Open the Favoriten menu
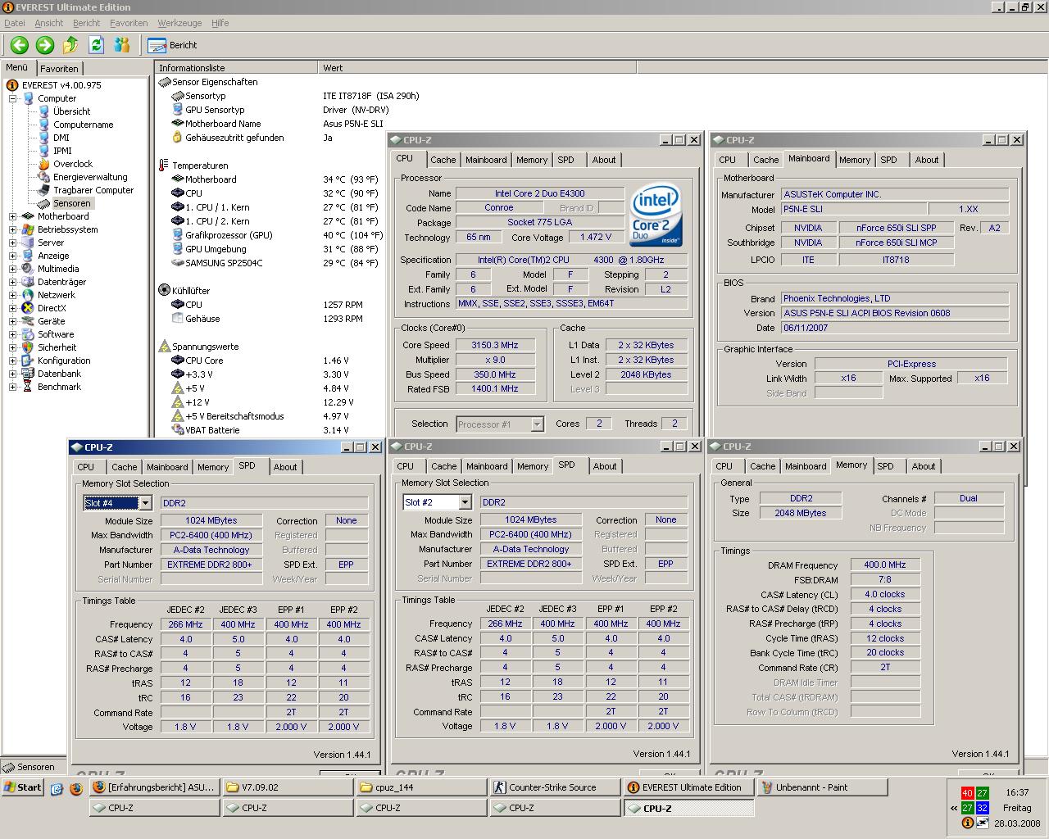 [129, 23]
